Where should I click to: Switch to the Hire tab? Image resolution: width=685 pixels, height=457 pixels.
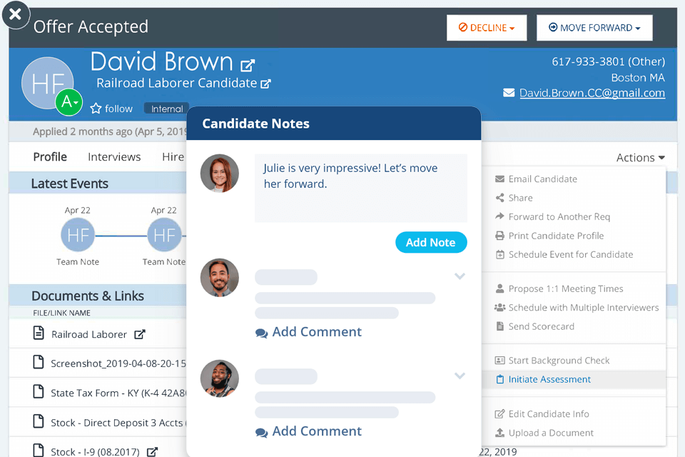pos(173,156)
